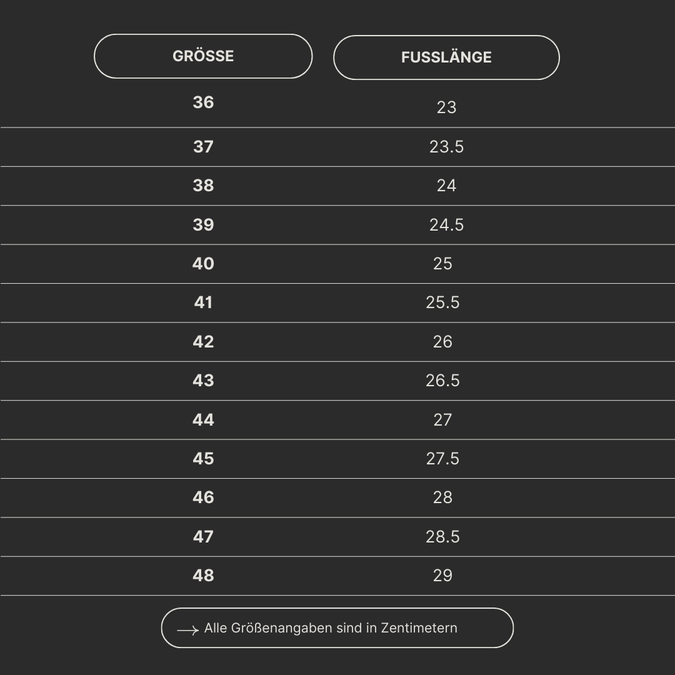
Task: Click size 46 in the size column
Action: [x=203, y=497]
